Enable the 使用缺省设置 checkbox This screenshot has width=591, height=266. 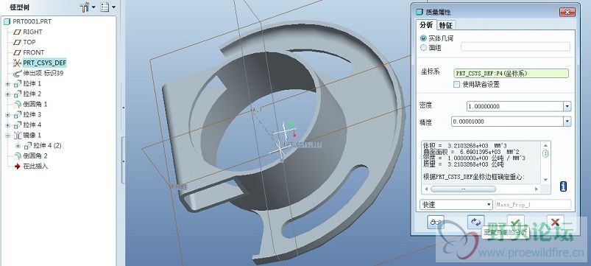tap(457, 85)
